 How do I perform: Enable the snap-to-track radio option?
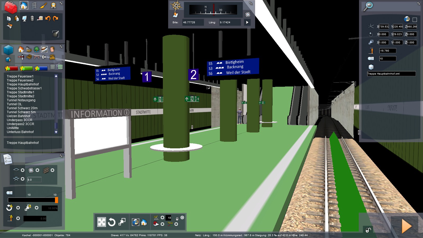click(x=52, y=170)
